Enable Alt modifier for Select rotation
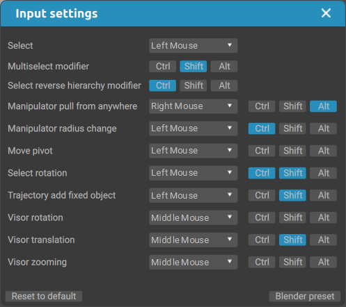The height and width of the screenshot is (307, 346). click(x=324, y=173)
